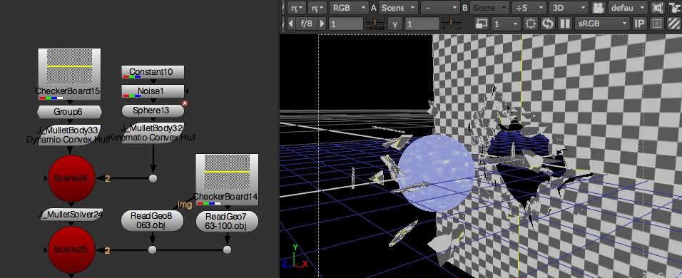The height and width of the screenshot is (278, 682).
Task: Select the ReadGeo8 063.obj node
Action: (152, 221)
